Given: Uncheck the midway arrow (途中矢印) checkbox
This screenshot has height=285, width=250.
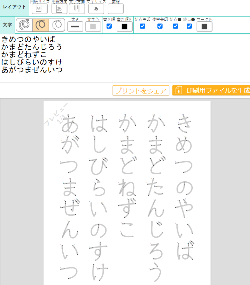Looking at the screenshot, I should pyautogui.click(x=160, y=26).
